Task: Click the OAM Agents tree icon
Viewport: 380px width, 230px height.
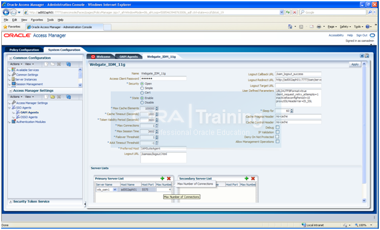Action: point(18,112)
